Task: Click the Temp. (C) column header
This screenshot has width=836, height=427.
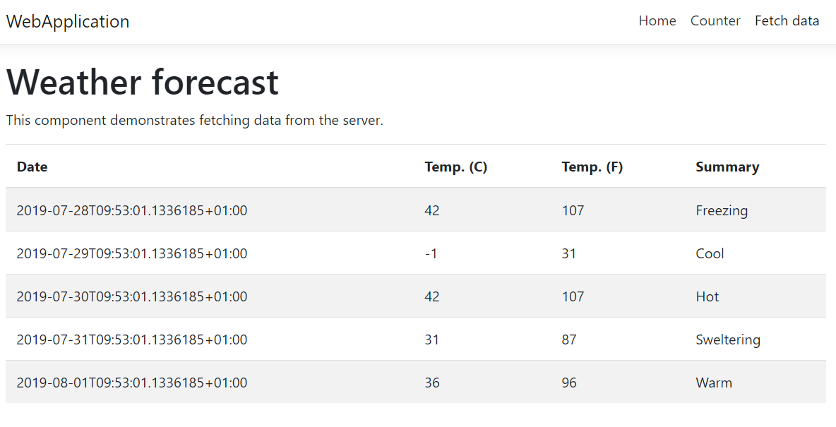Action: pos(456,167)
